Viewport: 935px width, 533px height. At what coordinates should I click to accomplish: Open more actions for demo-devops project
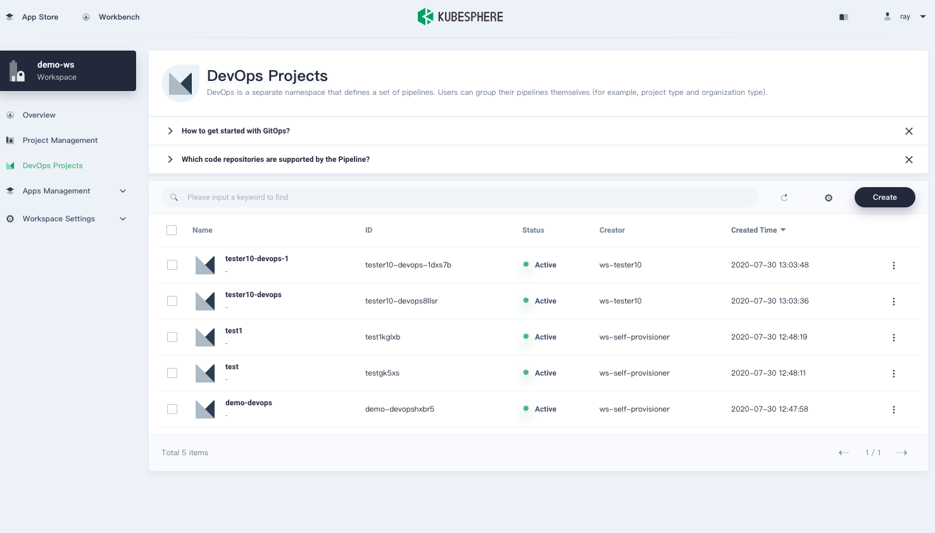pyautogui.click(x=894, y=410)
